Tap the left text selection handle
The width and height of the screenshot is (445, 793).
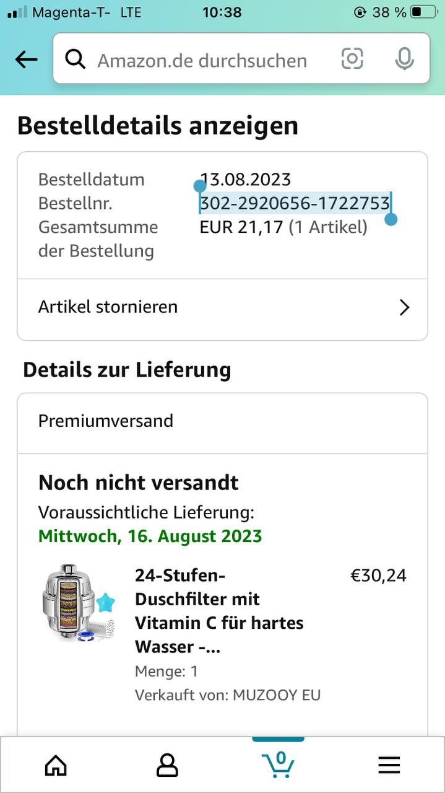[x=199, y=186]
